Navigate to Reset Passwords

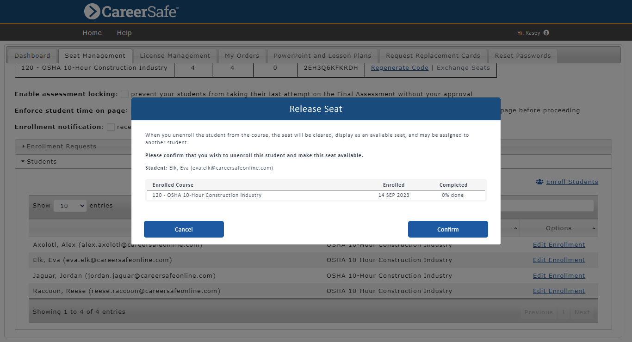[523, 55]
